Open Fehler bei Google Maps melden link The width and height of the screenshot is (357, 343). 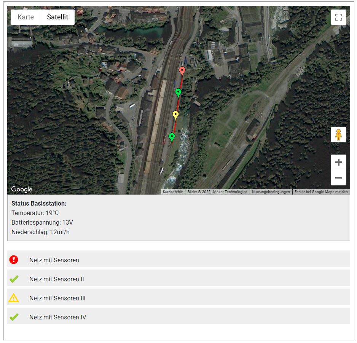point(321,192)
